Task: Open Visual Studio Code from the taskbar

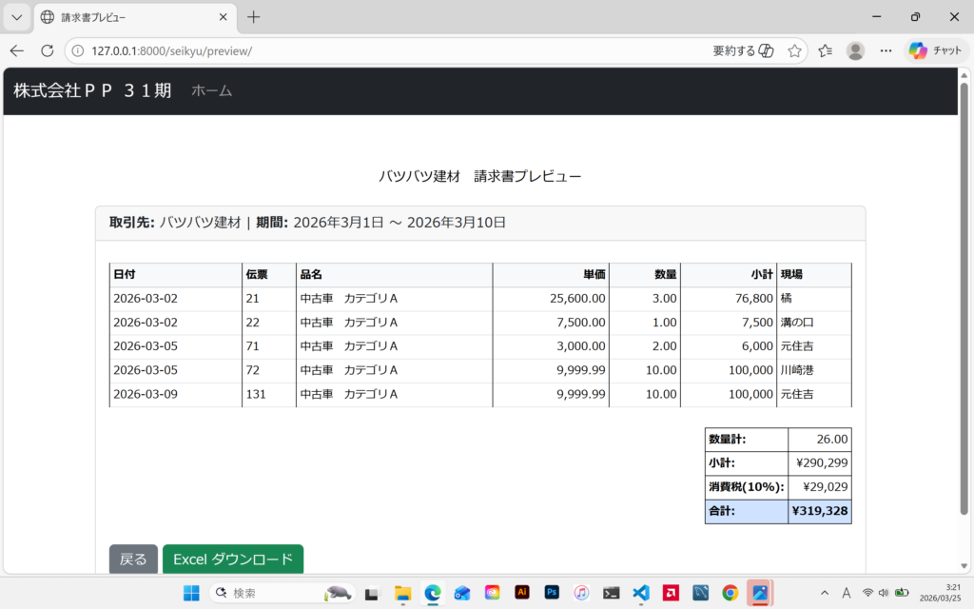Action: pyautogui.click(x=641, y=593)
